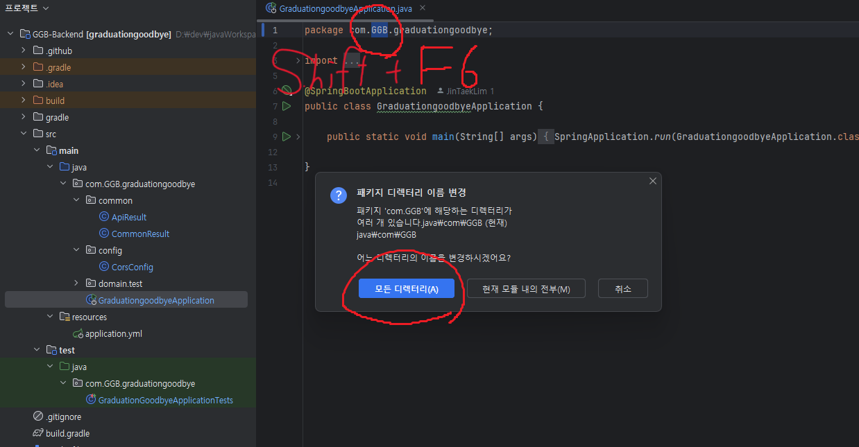This screenshot has height=447, width=859.
Task: Click the help question icon in the rename dialog
Action: (x=338, y=195)
